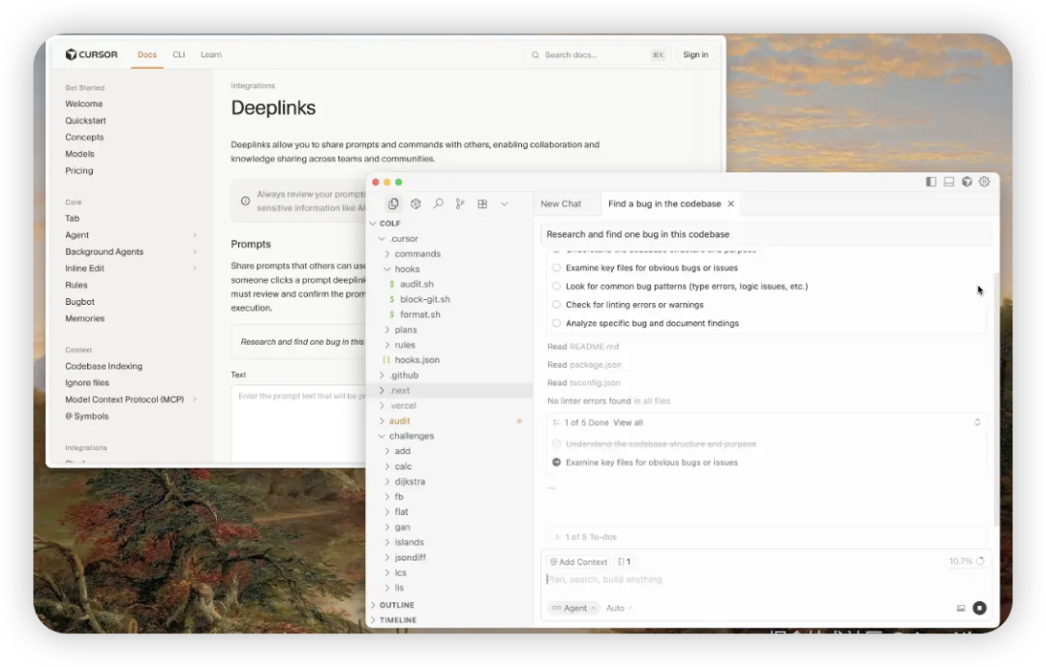Open @ Symbols in docs sidebar

(x=87, y=416)
